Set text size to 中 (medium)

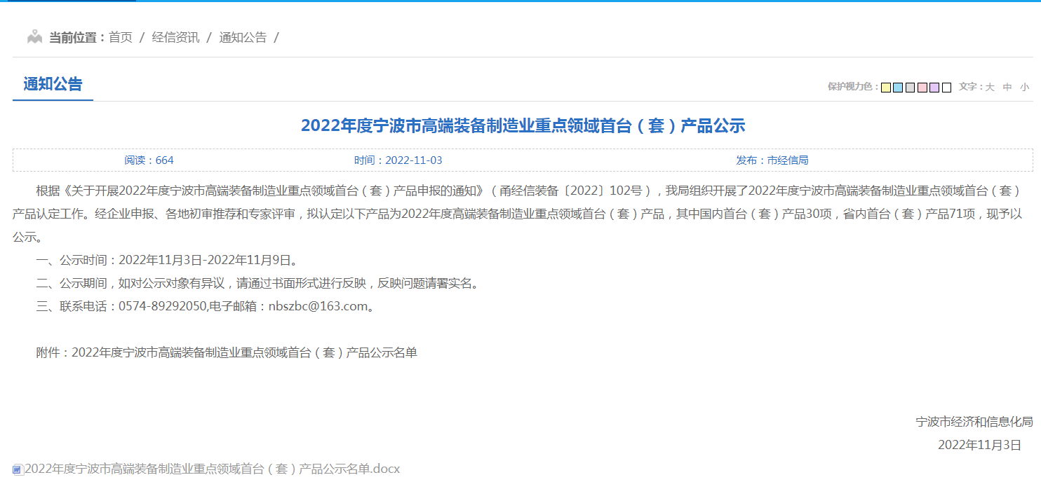click(1007, 87)
